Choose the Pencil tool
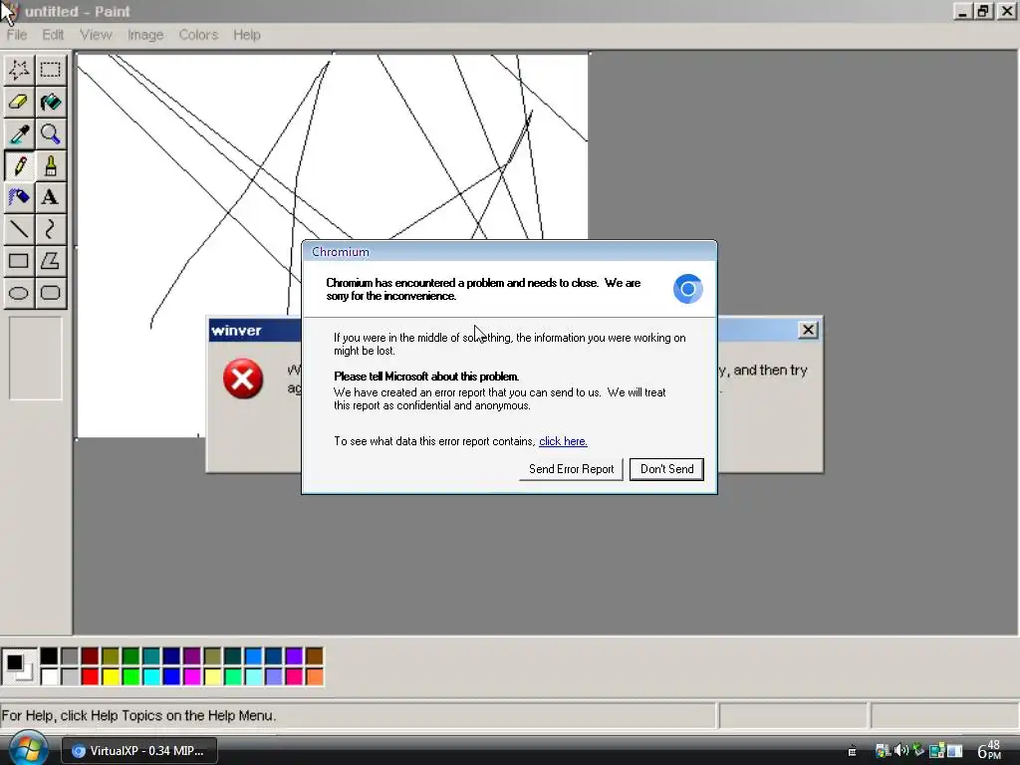The width and height of the screenshot is (1020, 765). click(19, 165)
